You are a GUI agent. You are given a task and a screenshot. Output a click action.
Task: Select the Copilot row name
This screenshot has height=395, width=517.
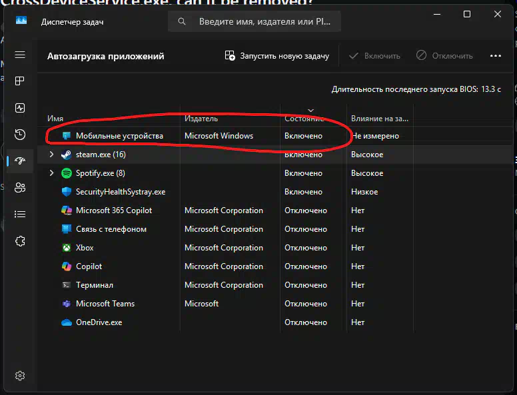pyautogui.click(x=89, y=266)
